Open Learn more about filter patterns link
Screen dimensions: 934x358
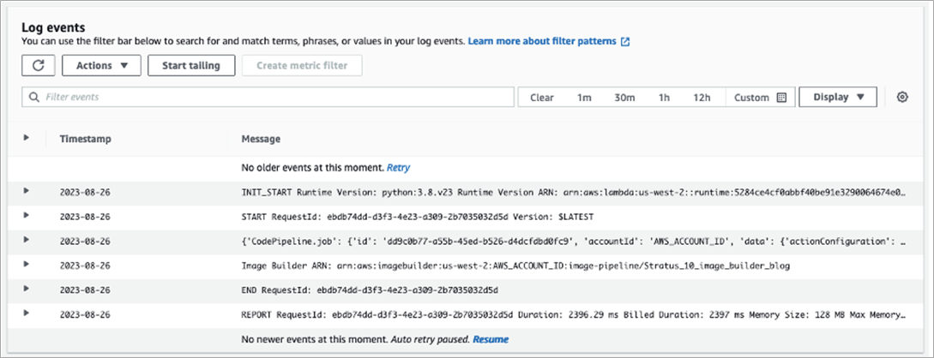tap(544, 41)
